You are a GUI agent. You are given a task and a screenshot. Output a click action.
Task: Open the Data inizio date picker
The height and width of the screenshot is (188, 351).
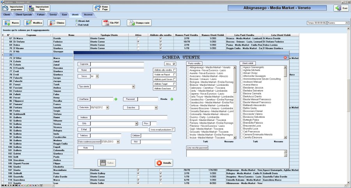point(108,107)
